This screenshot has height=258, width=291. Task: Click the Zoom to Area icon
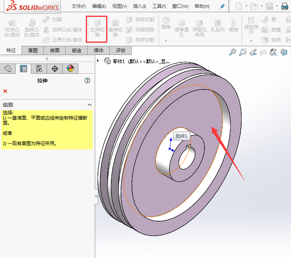click(242, 52)
